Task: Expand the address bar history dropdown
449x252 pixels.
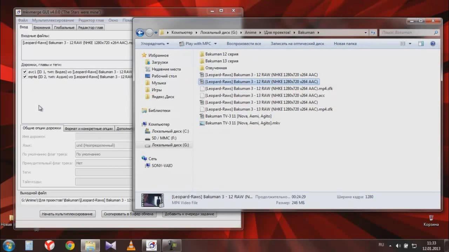Action: tap(366, 33)
